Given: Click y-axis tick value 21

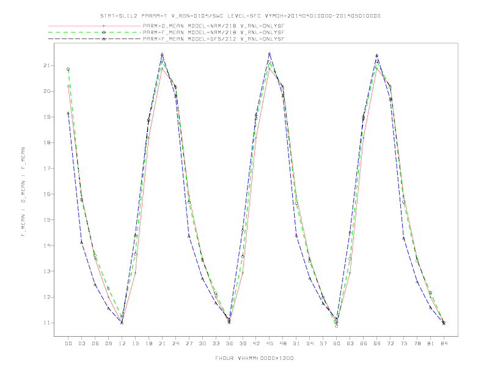Looking at the screenshot, I should (x=46, y=65).
